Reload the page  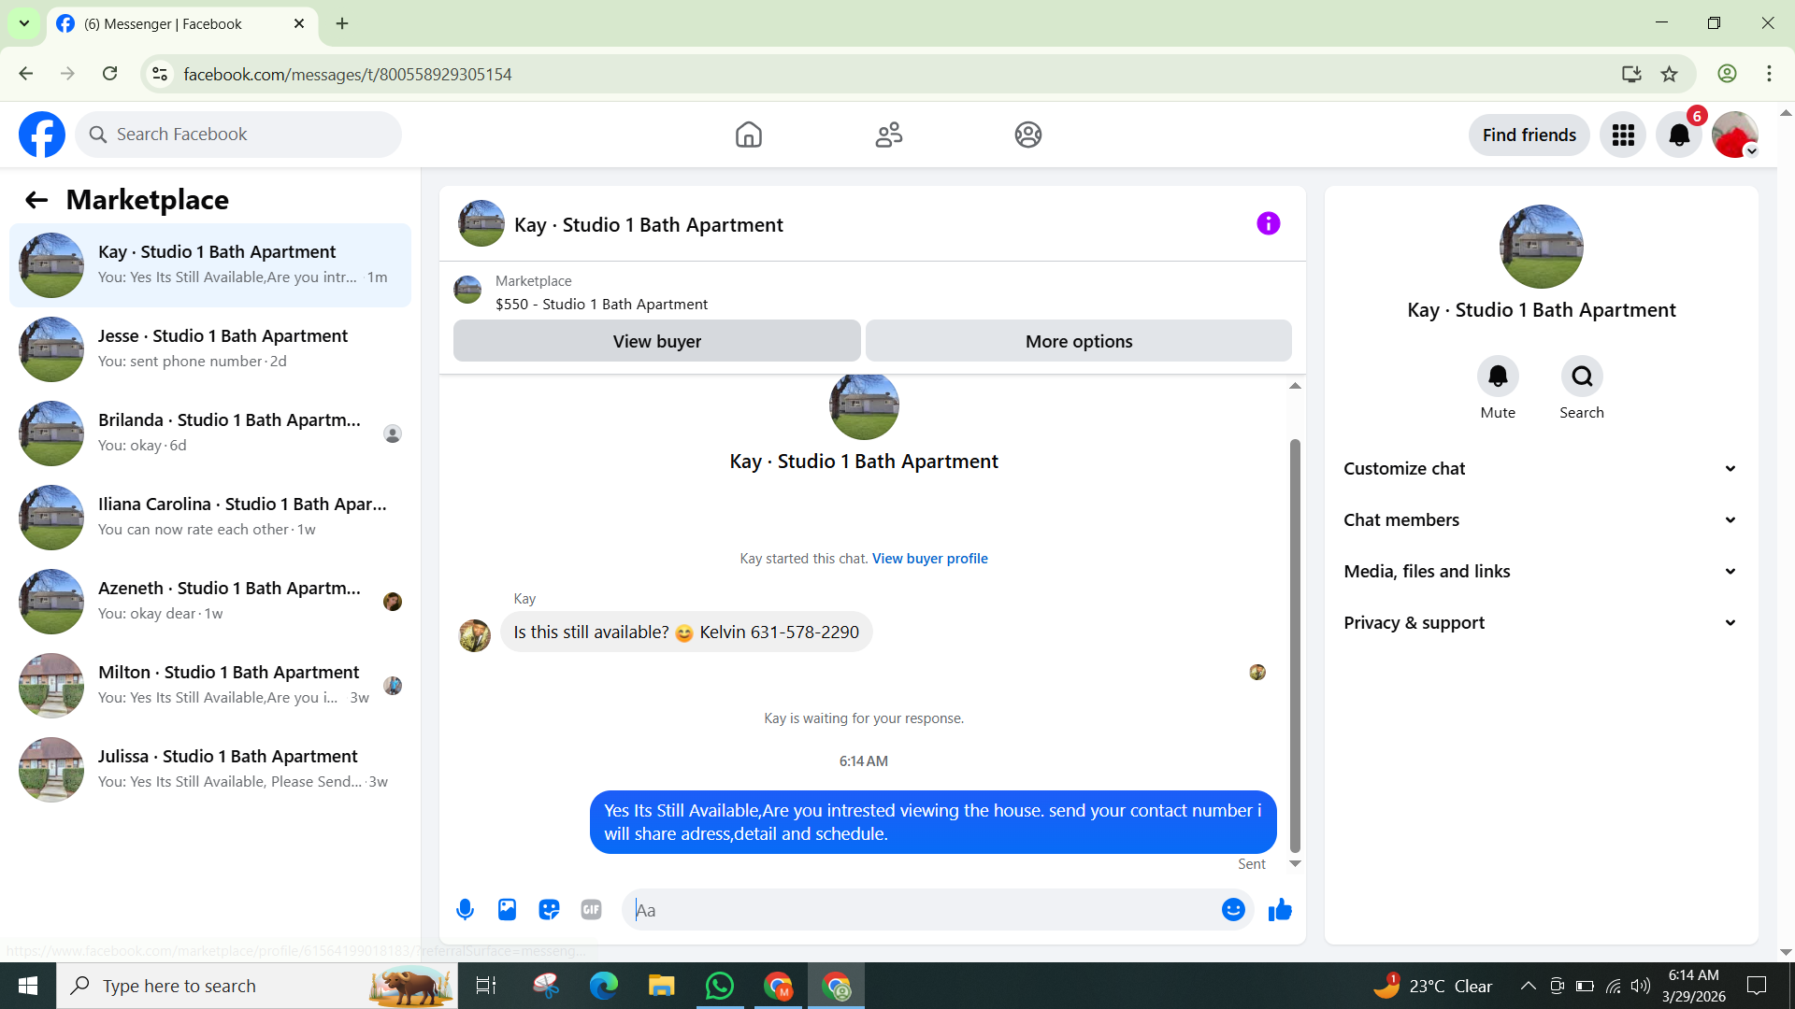(109, 74)
